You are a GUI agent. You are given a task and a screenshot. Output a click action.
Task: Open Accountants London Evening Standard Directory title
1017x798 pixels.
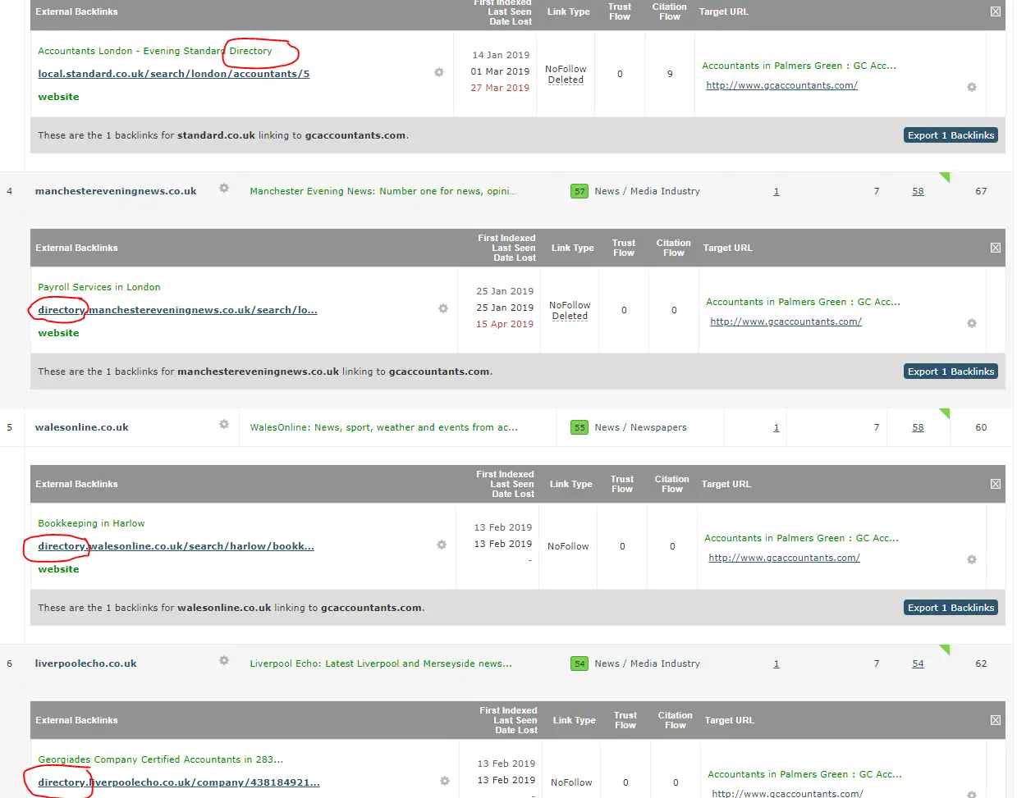pos(155,51)
